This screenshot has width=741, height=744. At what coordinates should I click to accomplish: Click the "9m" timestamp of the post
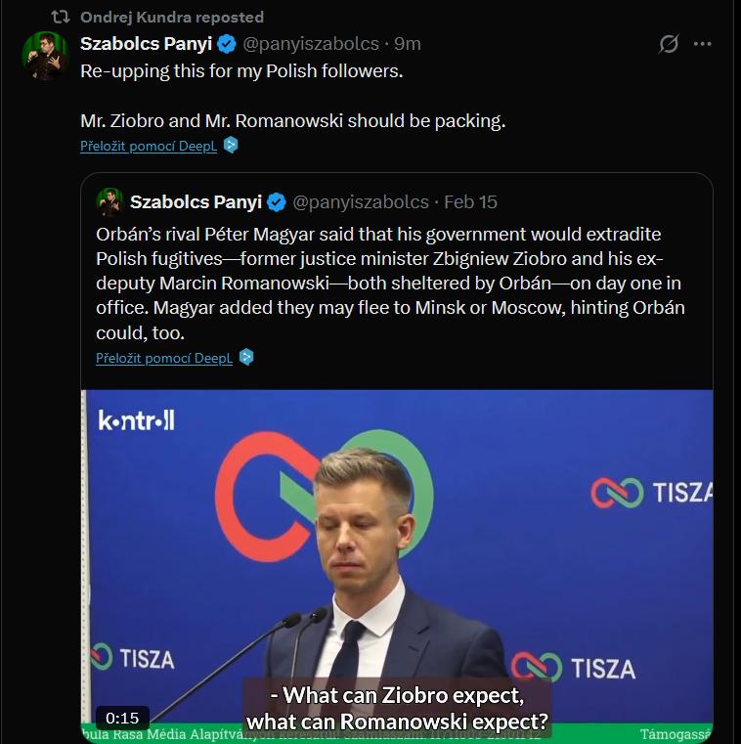tap(408, 44)
